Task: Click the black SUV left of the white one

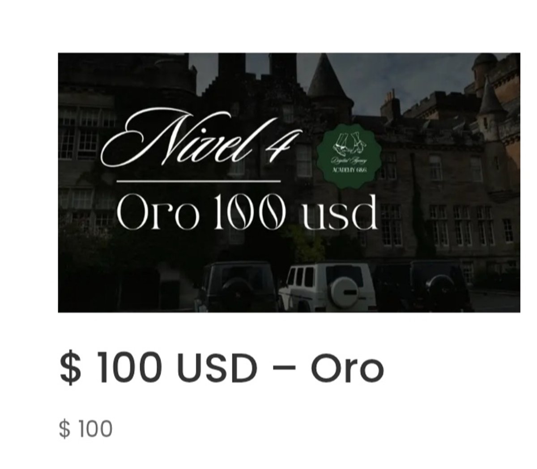Action: [x=236, y=287]
